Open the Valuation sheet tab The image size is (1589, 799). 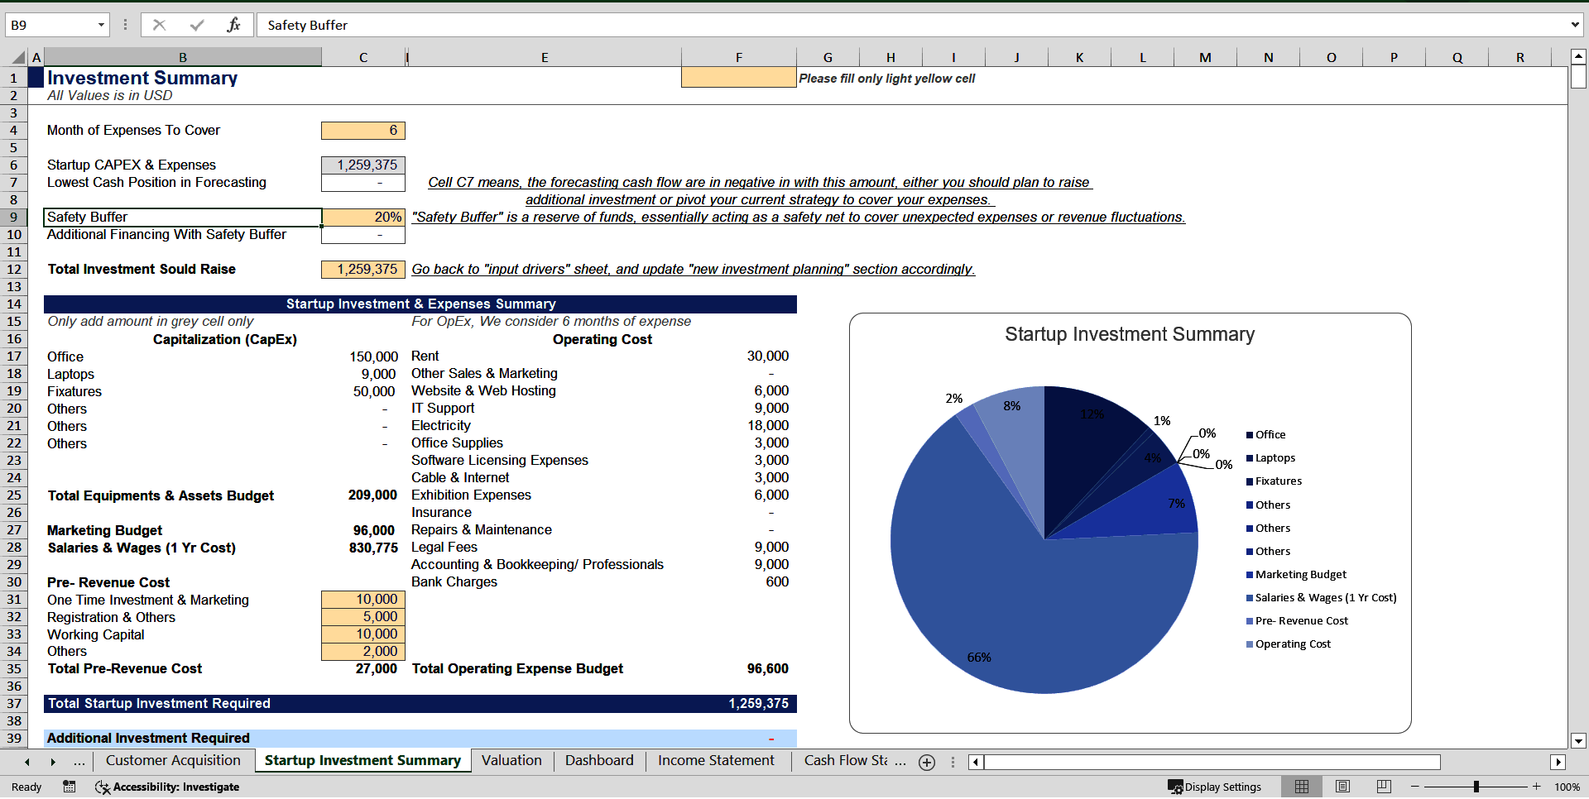[x=511, y=761]
